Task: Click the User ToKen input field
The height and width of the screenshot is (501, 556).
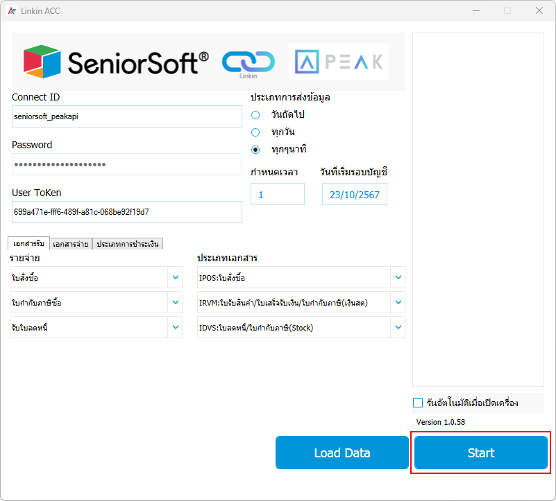Action: pos(127,212)
